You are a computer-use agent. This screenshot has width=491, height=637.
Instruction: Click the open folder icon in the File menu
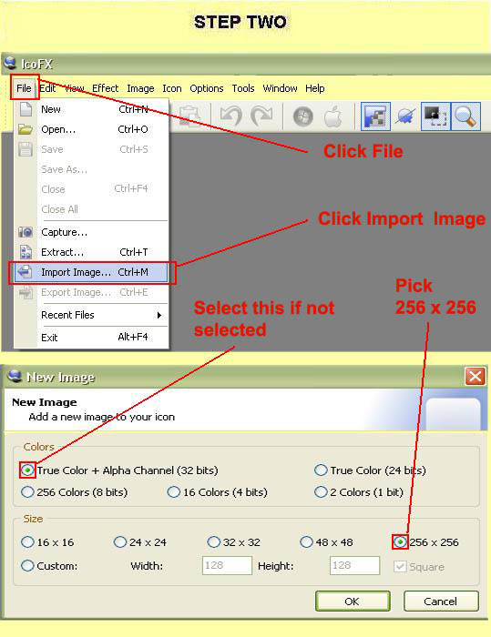click(26, 129)
